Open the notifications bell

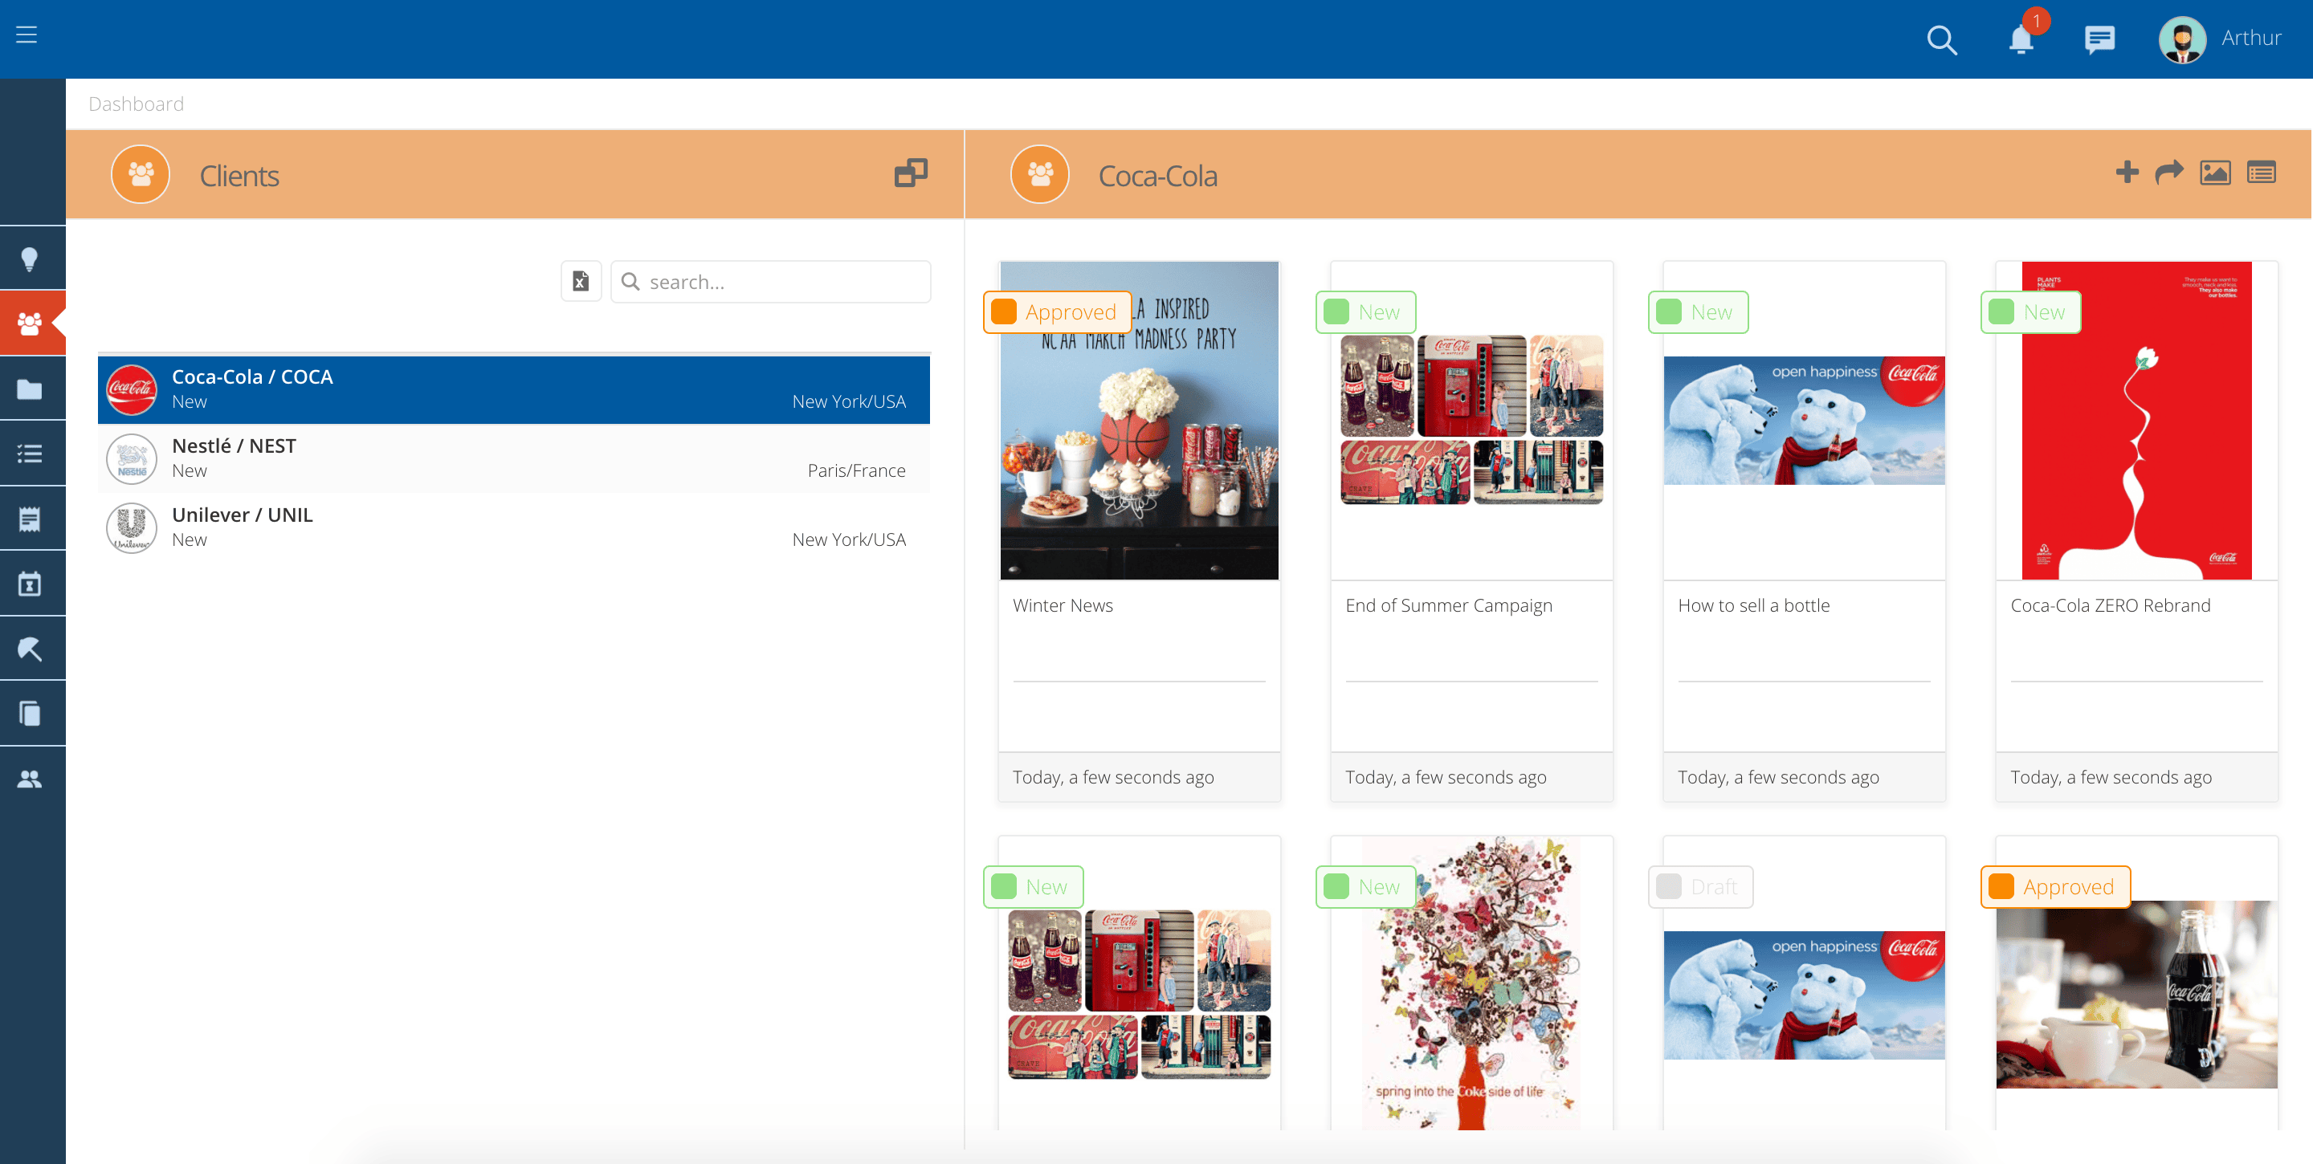[2021, 39]
